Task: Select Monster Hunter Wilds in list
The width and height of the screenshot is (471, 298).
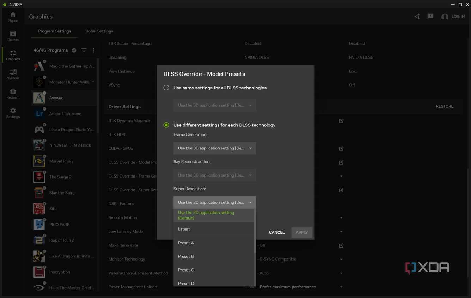Action: coord(64,82)
